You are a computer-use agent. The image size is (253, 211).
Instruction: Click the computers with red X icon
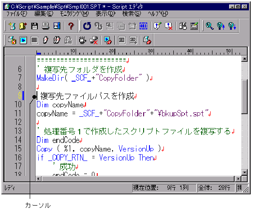(94, 40)
